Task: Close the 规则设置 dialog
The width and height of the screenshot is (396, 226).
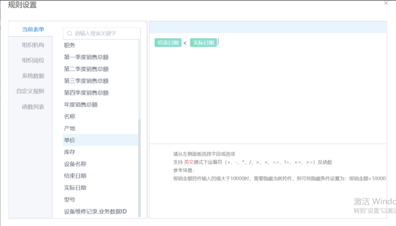Action: [x=386, y=3]
